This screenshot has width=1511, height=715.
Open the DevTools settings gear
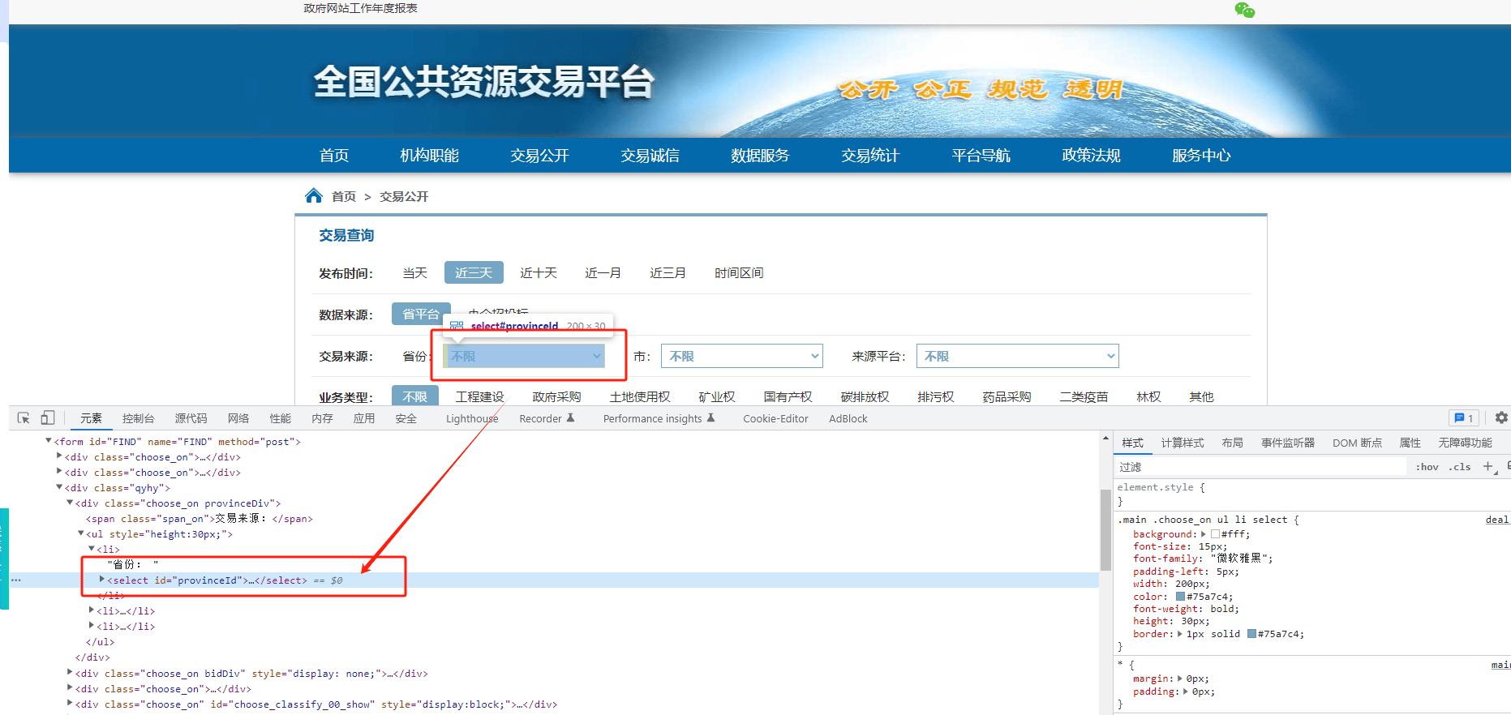[1501, 417]
